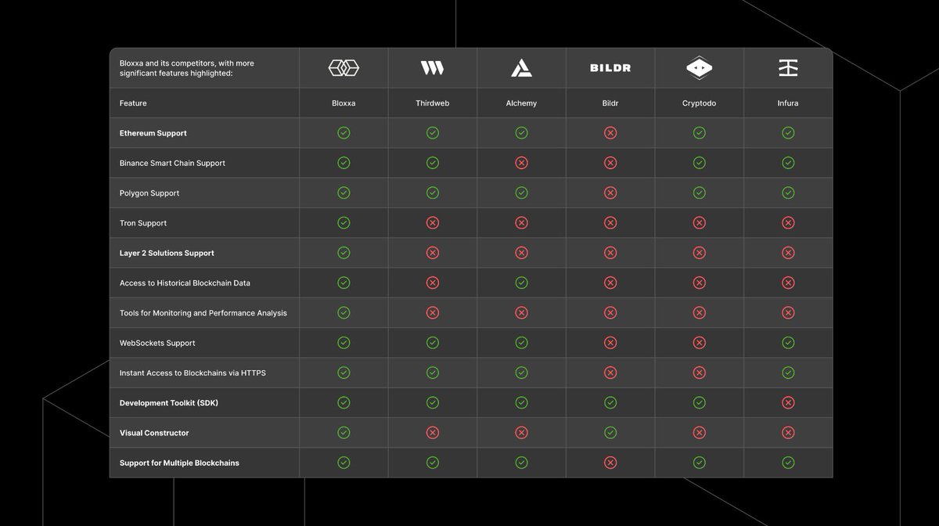Click Thirdweb's cross for Historical Blockchain Data
Screen dimensions: 939x526
(432, 283)
